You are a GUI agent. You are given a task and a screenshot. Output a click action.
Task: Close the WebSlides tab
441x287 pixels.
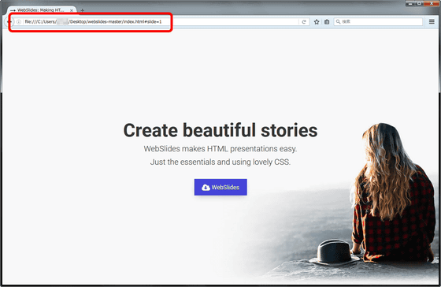[72, 10]
